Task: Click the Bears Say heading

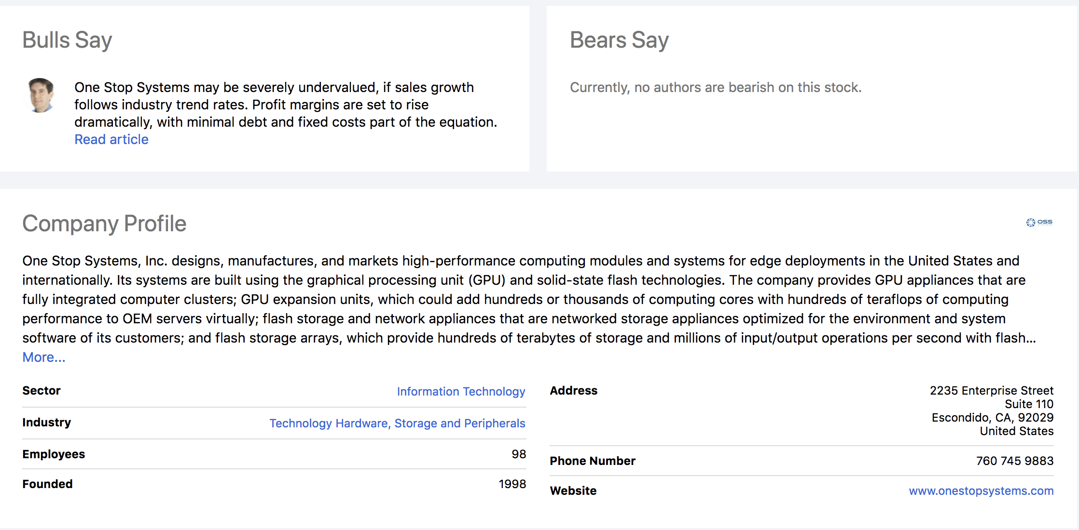Action: point(619,40)
